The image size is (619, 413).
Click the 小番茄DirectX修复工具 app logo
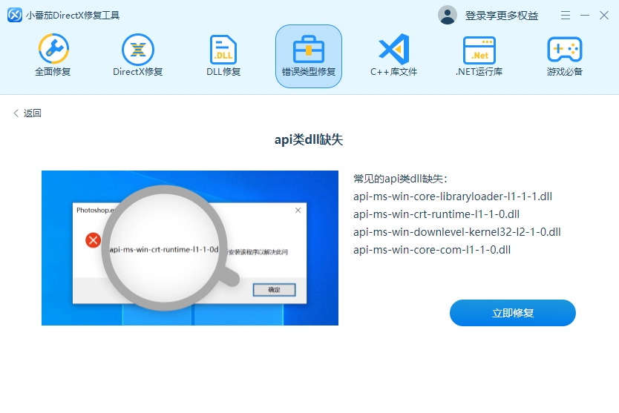15,16
